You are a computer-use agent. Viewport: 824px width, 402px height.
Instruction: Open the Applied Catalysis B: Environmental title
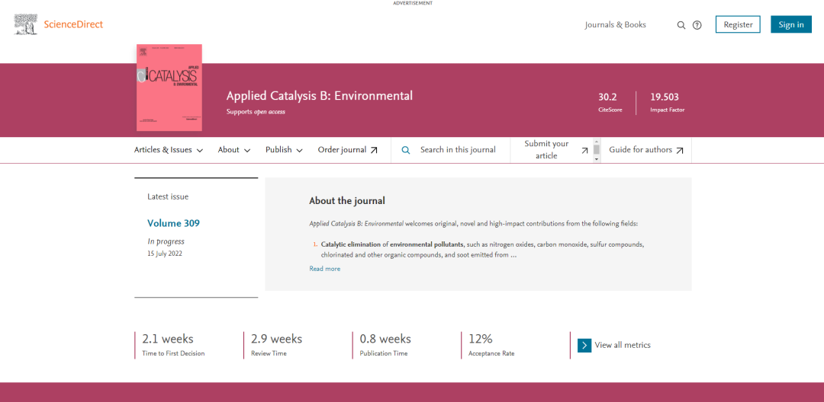point(319,96)
